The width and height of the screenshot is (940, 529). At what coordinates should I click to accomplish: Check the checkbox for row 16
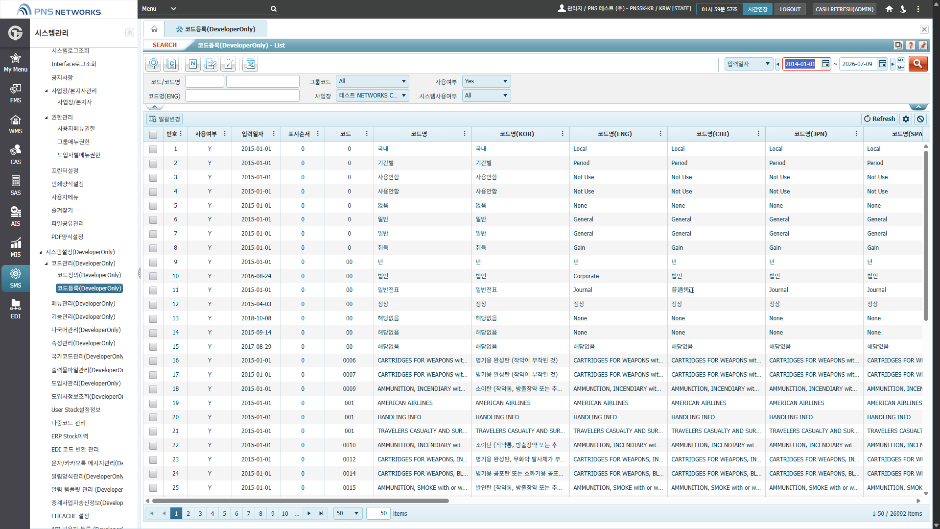(x=153, y=361)
